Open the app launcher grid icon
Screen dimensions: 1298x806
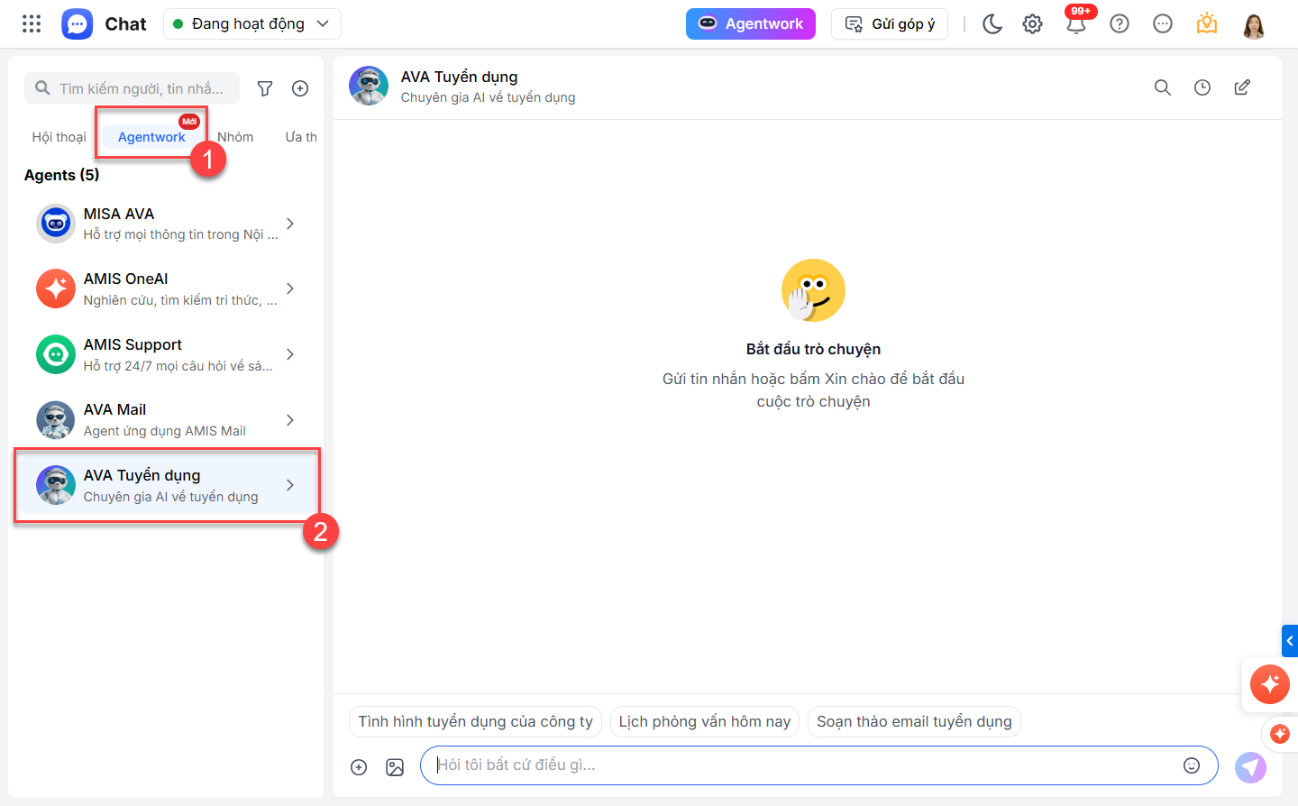[x=32, y=23]
